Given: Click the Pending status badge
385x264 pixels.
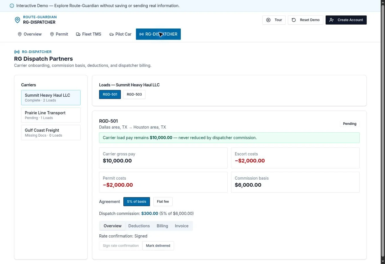Looking at the screenshot, I should click(x=350, y=124).
